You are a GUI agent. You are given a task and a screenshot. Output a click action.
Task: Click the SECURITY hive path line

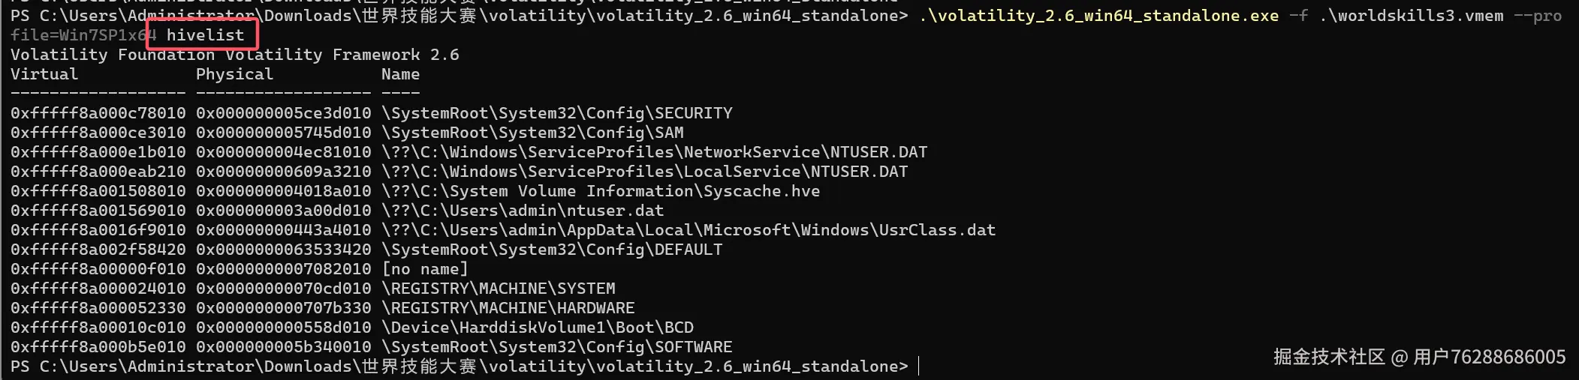372,113
